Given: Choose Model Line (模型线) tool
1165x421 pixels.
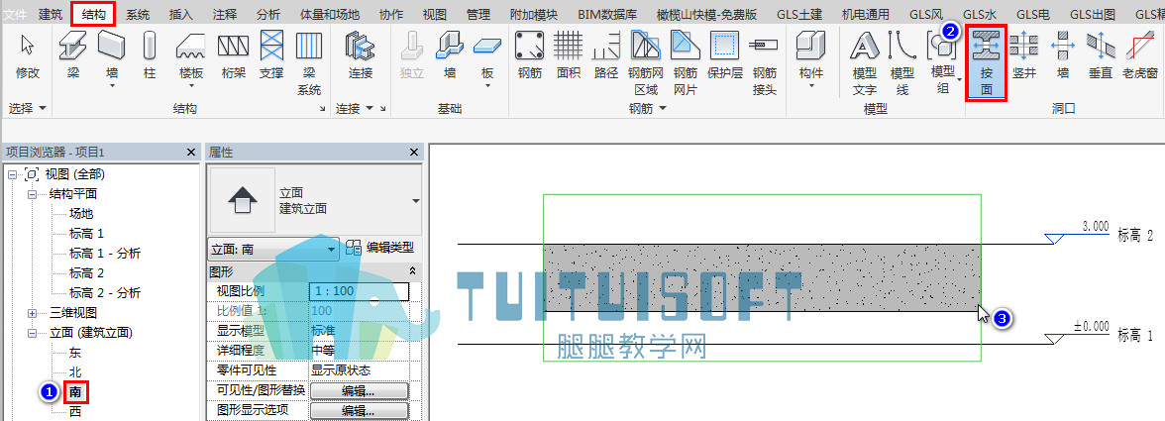Looking at the screenshot, I should tap(901, 63).
